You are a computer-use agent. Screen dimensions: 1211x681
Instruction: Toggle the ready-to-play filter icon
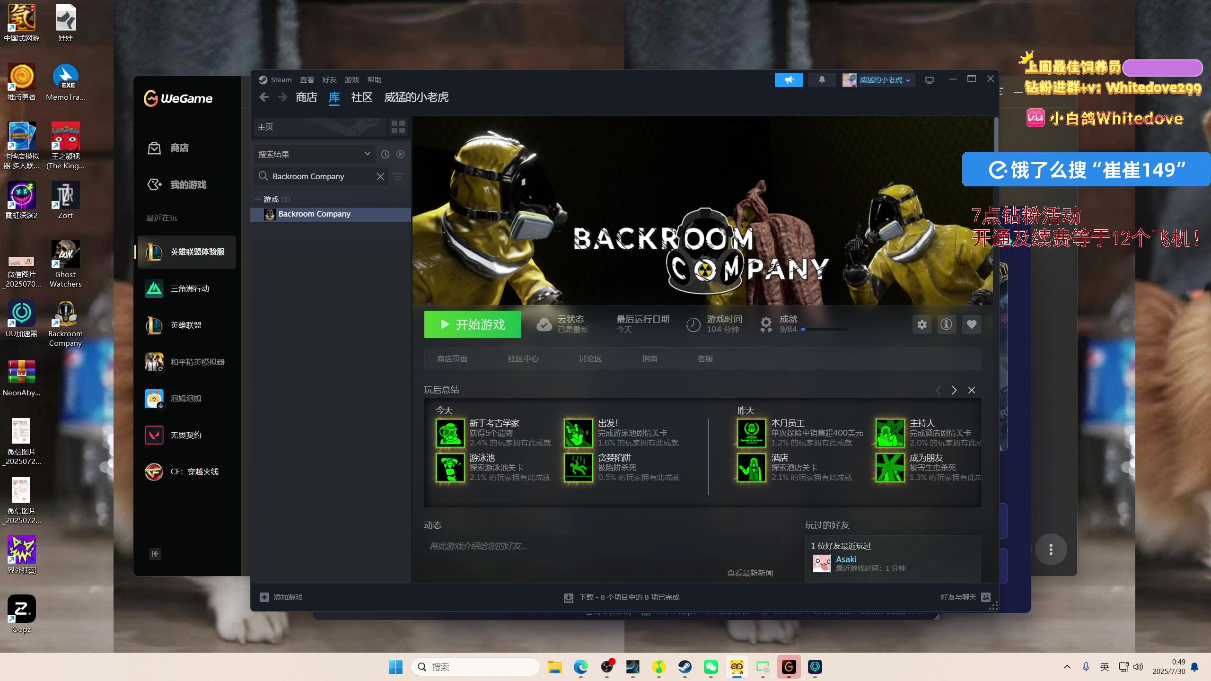400,154
